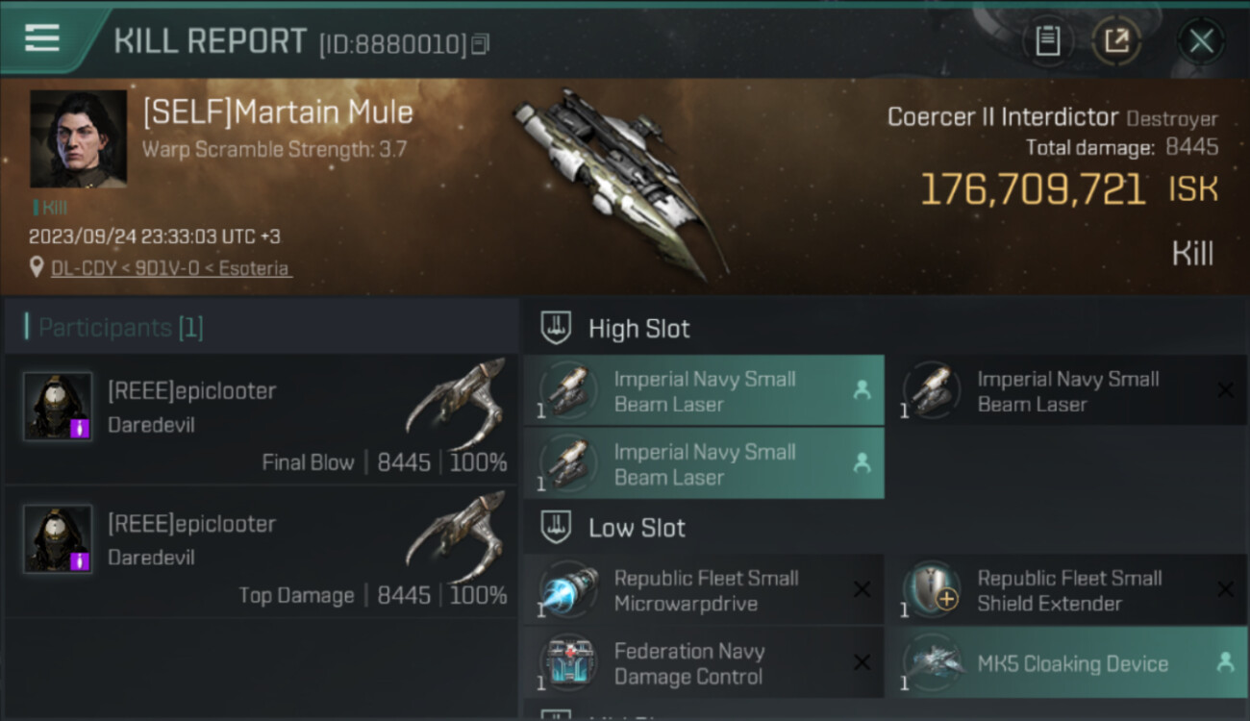Viewport: 1250px width, 721px height.
Task: Toggle the X on Republic Fleet Small Microwarpdrive
Action: coord(862,590)
